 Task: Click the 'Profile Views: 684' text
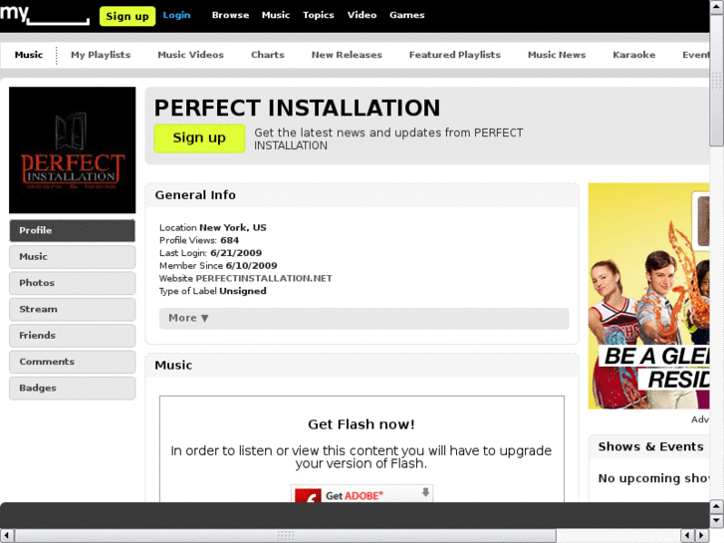coord(199,240)
